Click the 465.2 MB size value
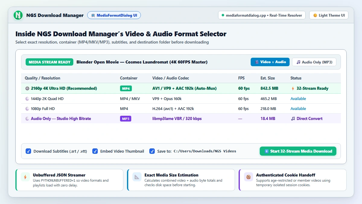 [x=269, y=99]
